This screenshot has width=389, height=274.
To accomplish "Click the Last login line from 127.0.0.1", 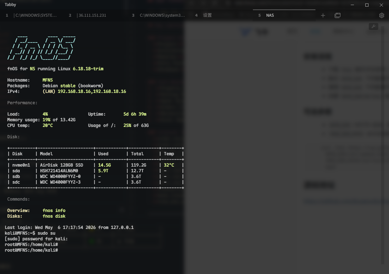I will click(x=69, y=227).
